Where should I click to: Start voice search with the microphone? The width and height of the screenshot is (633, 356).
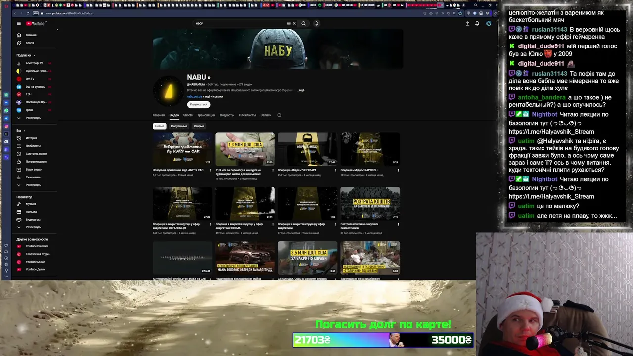point(316,23)
